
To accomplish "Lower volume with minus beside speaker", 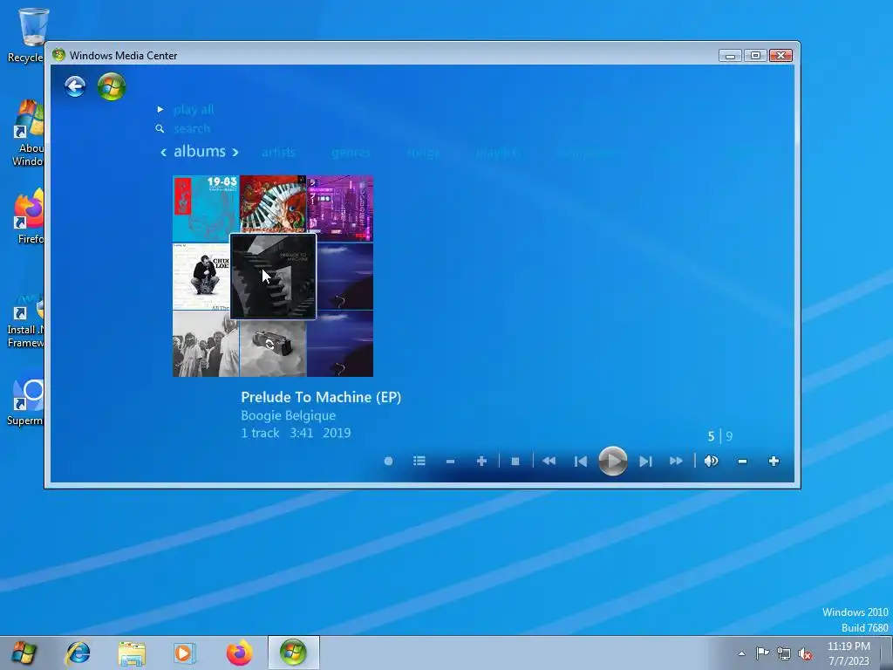I will point(742,461).
